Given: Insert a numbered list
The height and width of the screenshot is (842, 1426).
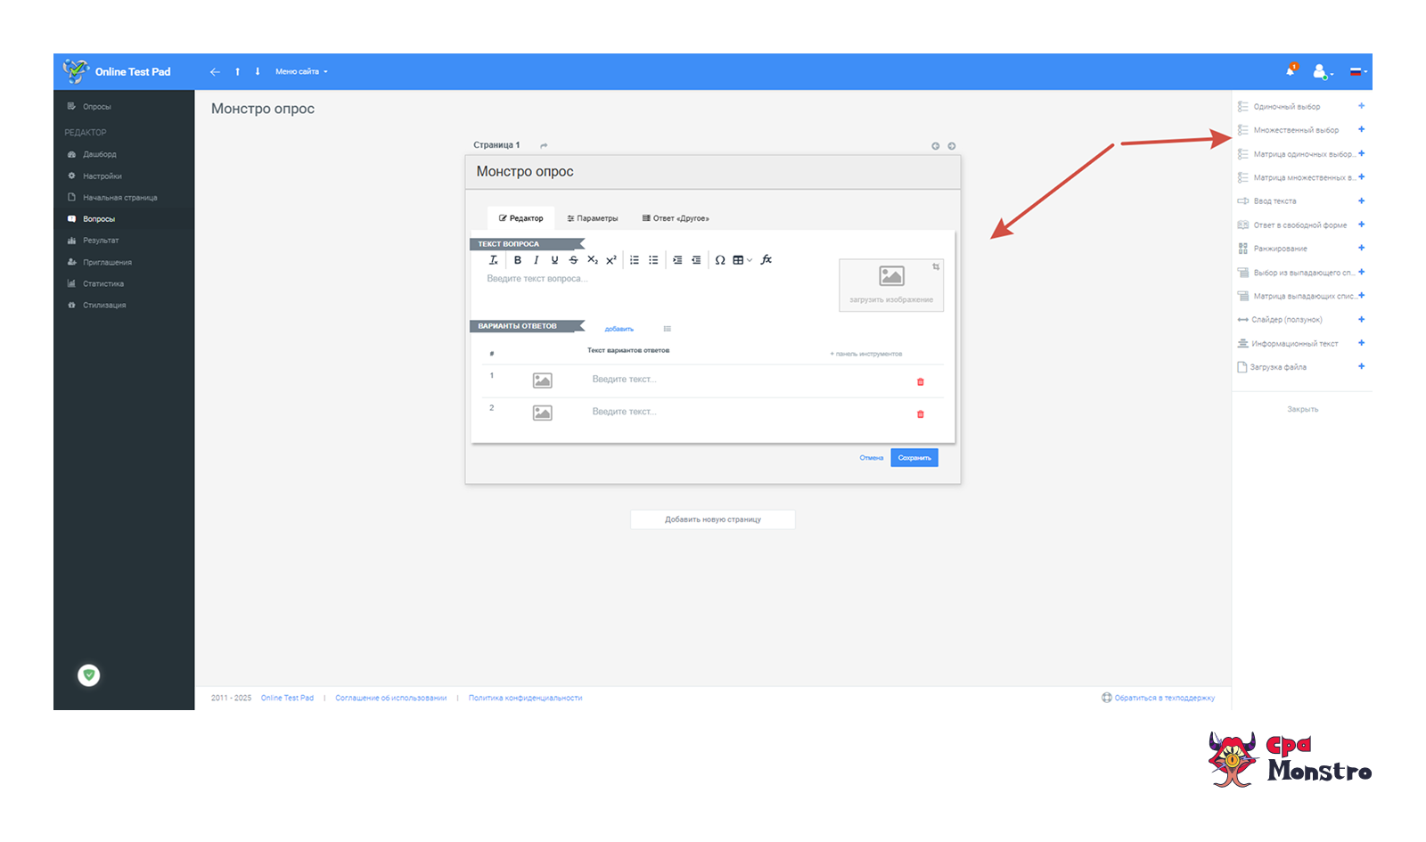Looking at the screenshot, I should coord(635,260).
